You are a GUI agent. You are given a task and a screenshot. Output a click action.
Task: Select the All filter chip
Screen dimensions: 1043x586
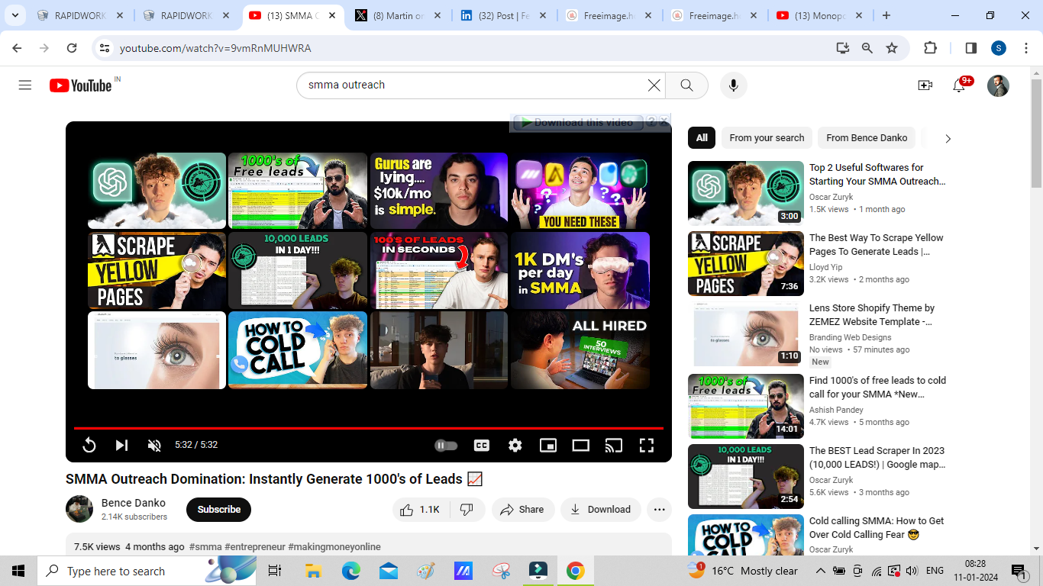click(702, 138)
